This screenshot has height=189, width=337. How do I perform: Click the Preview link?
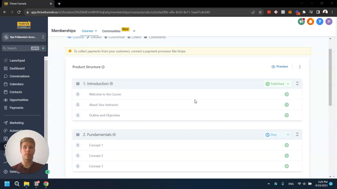click(x=280, y=67)
